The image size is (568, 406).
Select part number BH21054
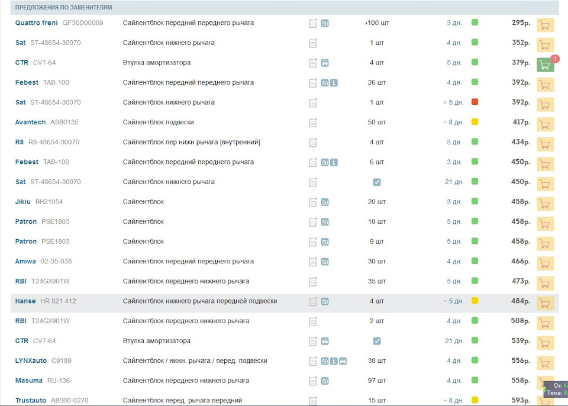[x=49, y=202]
